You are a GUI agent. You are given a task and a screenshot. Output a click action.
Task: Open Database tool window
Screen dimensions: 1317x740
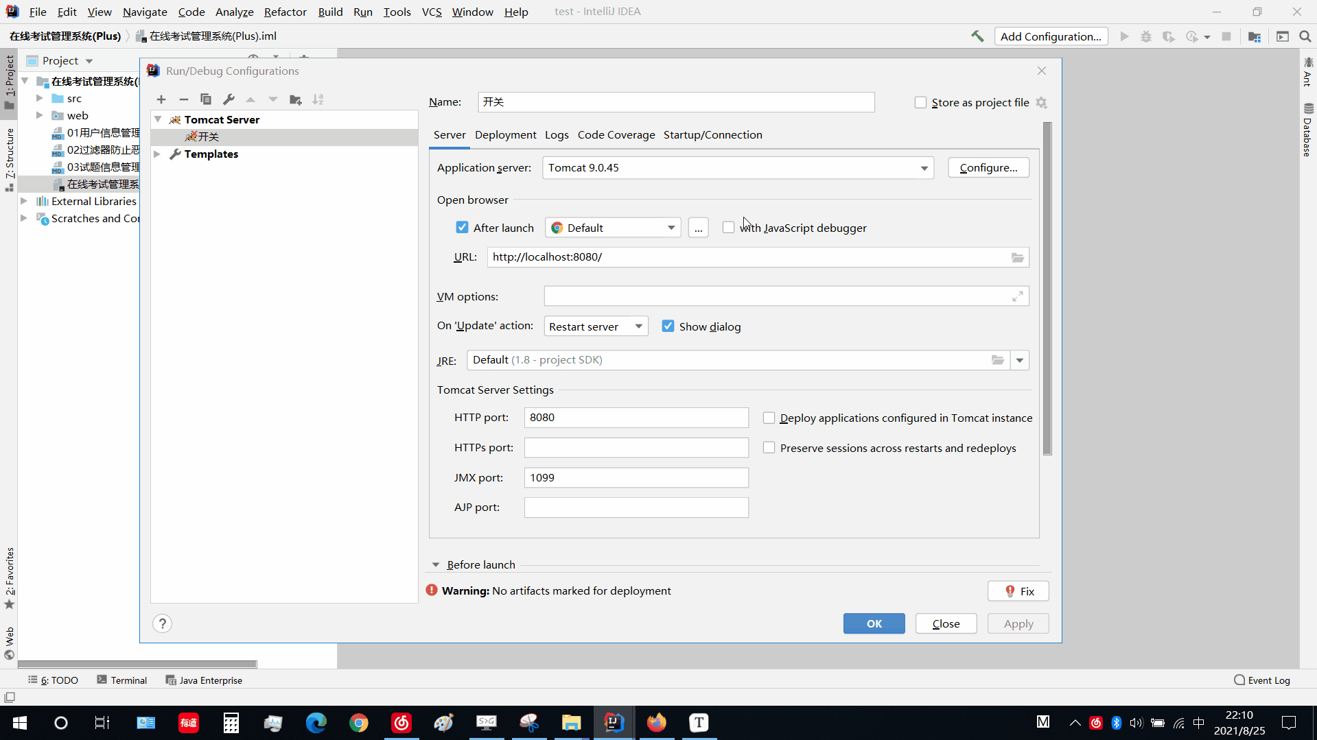1308,130
